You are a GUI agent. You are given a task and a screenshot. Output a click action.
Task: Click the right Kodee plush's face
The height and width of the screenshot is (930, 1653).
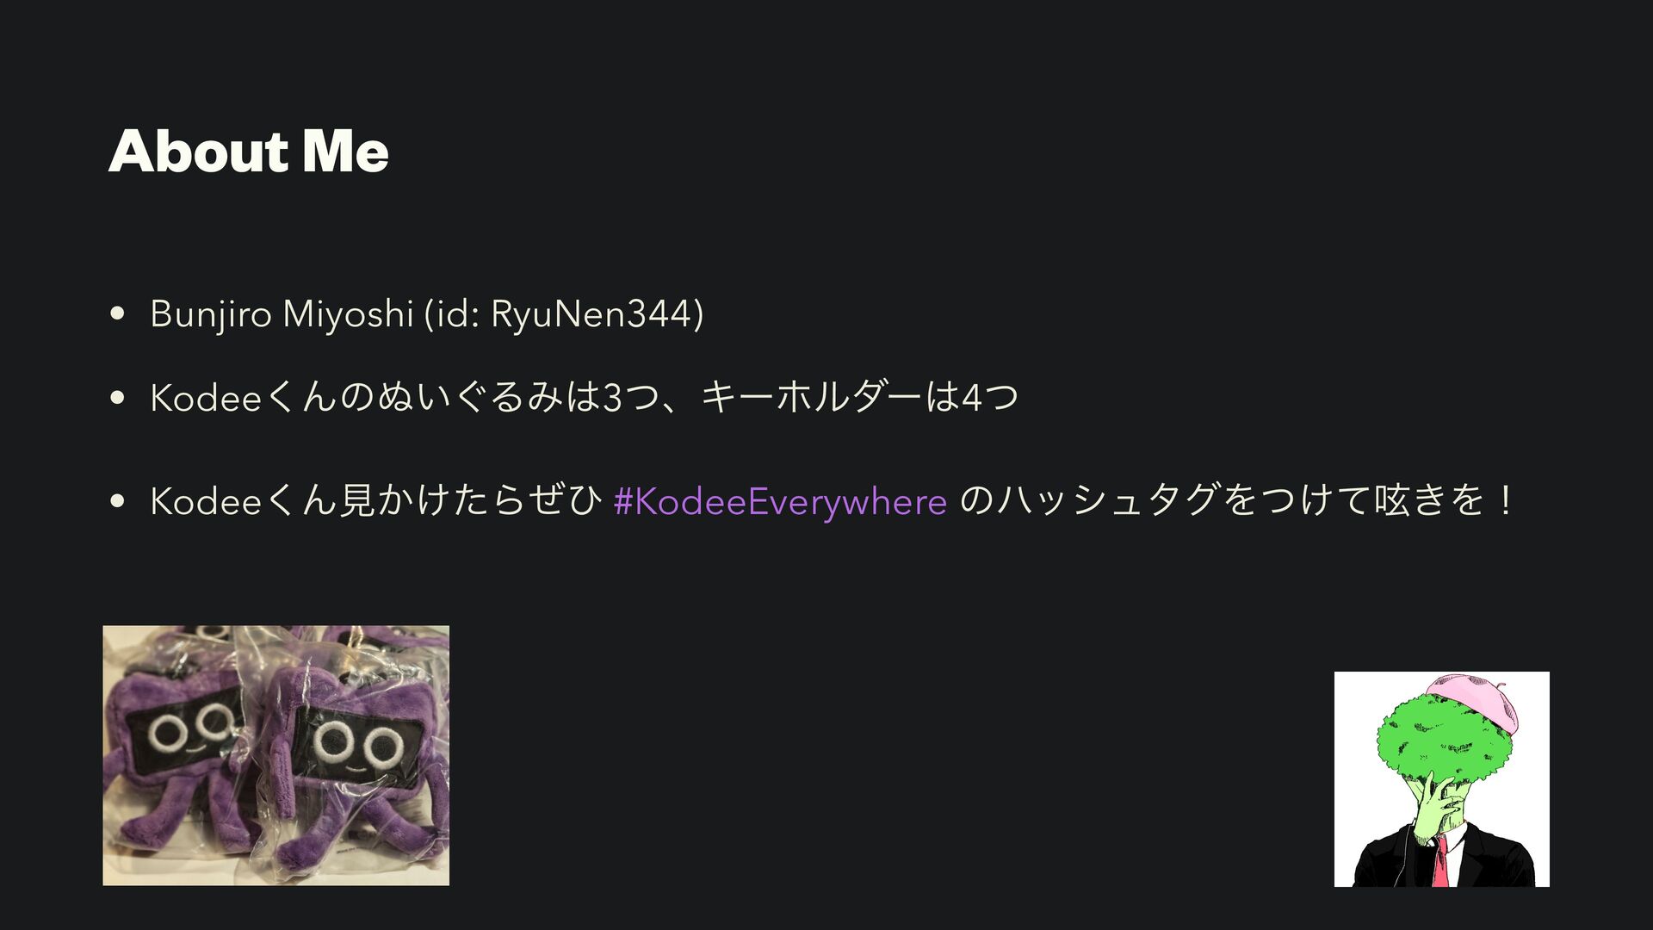coord(355,744)
